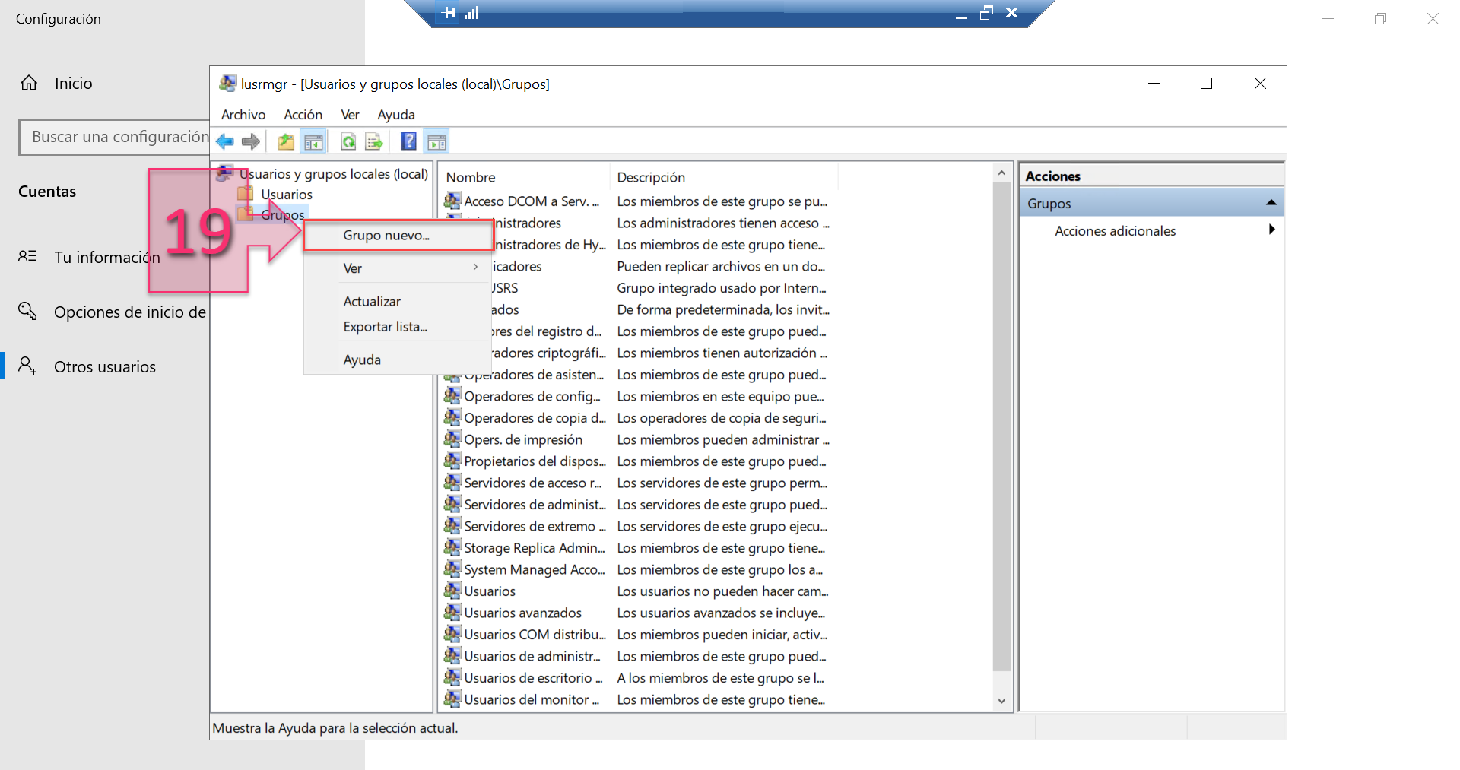The width and height of the screenshot is (1460, 770).
Task: Toggle the Action pane display icon
Action: click(x=436, y=141)
